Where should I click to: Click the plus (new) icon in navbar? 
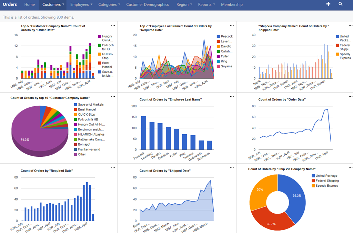pyautogui.click(x=328, y=4)
